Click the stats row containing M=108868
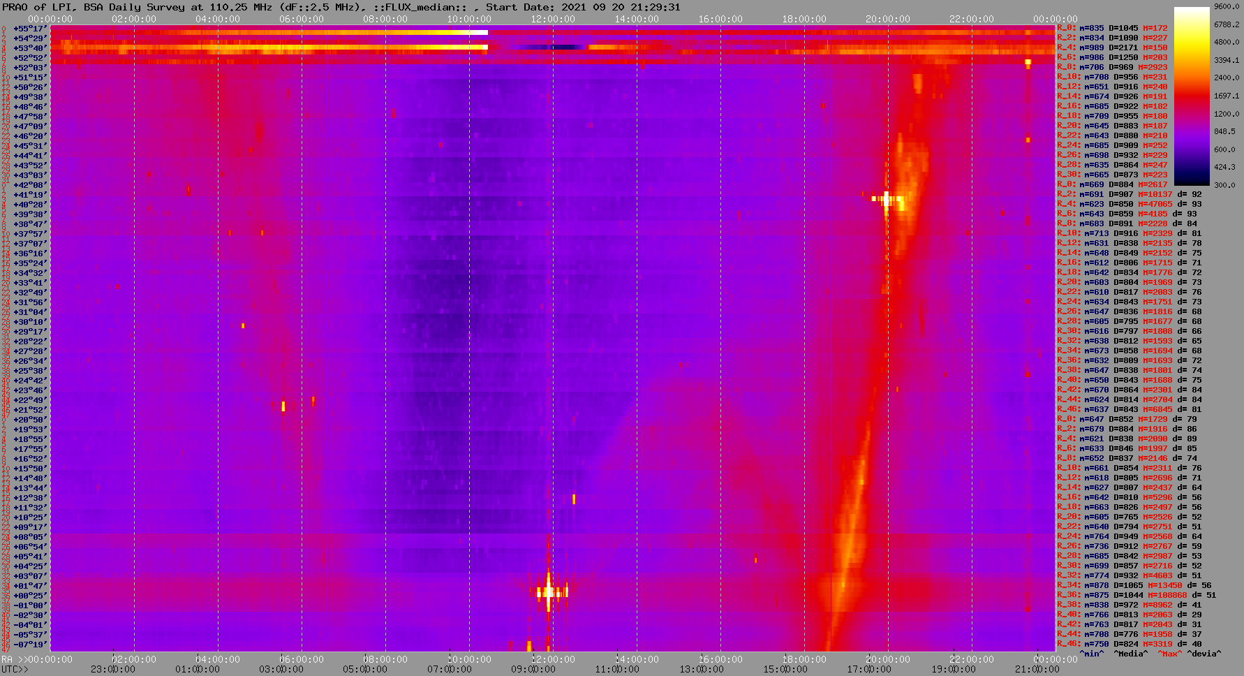Image resolution: width=1244 pixels, height=676 pixels. click(1136, 596)
